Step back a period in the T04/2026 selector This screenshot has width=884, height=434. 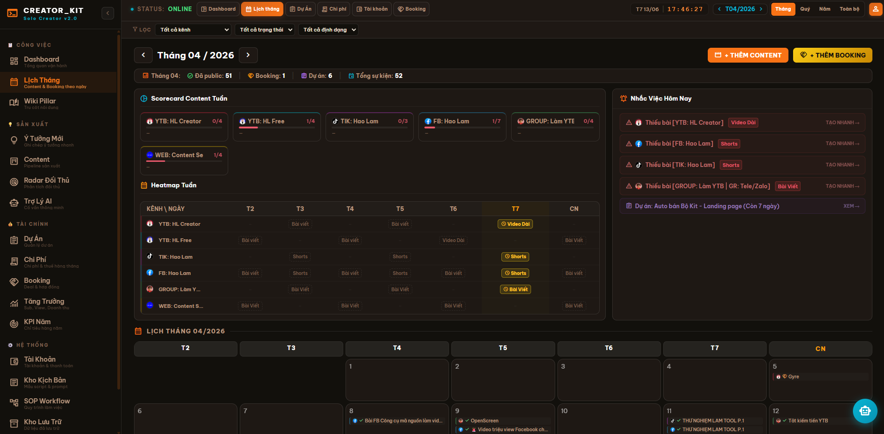pyautogui.click(x=719, y=9)
